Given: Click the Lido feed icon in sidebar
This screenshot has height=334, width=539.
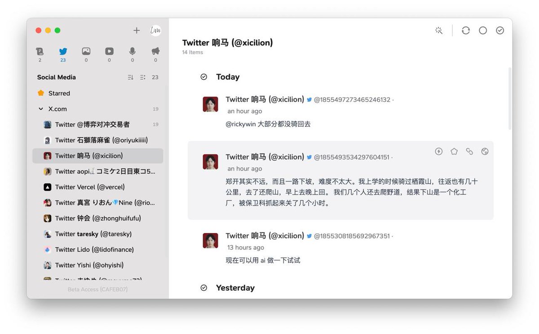Looking at the screenshot, I should [48, 250].
